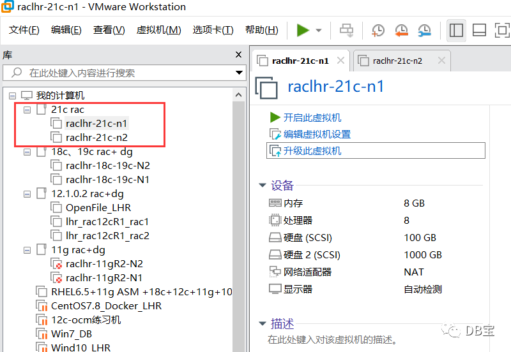
Task: Click the VM description text field
Action: tap(333, 340)
